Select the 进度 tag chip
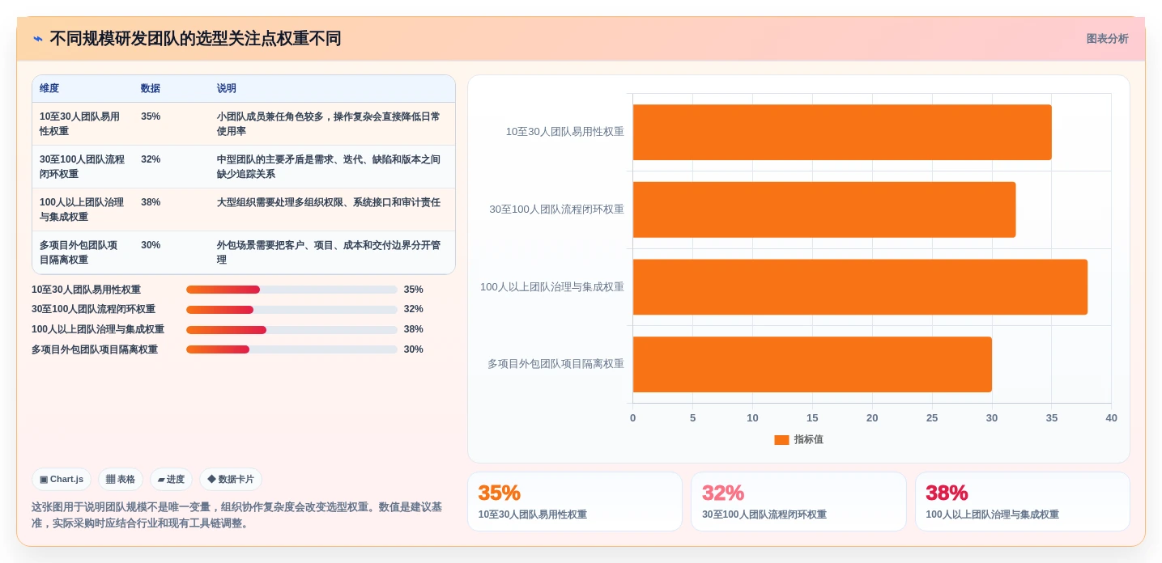 (171, 480)
